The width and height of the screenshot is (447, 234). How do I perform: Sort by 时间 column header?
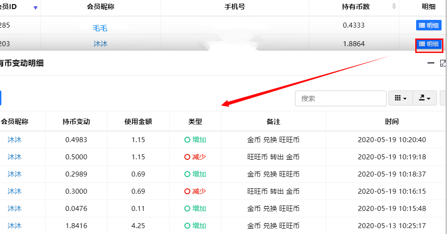(x=392, y=122)
